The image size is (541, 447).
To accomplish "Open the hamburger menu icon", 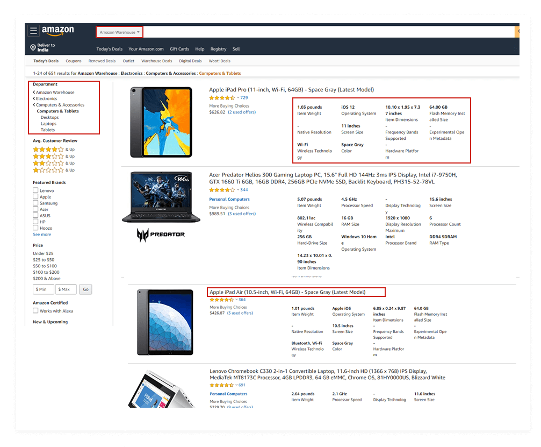I will tap(33, 31).
